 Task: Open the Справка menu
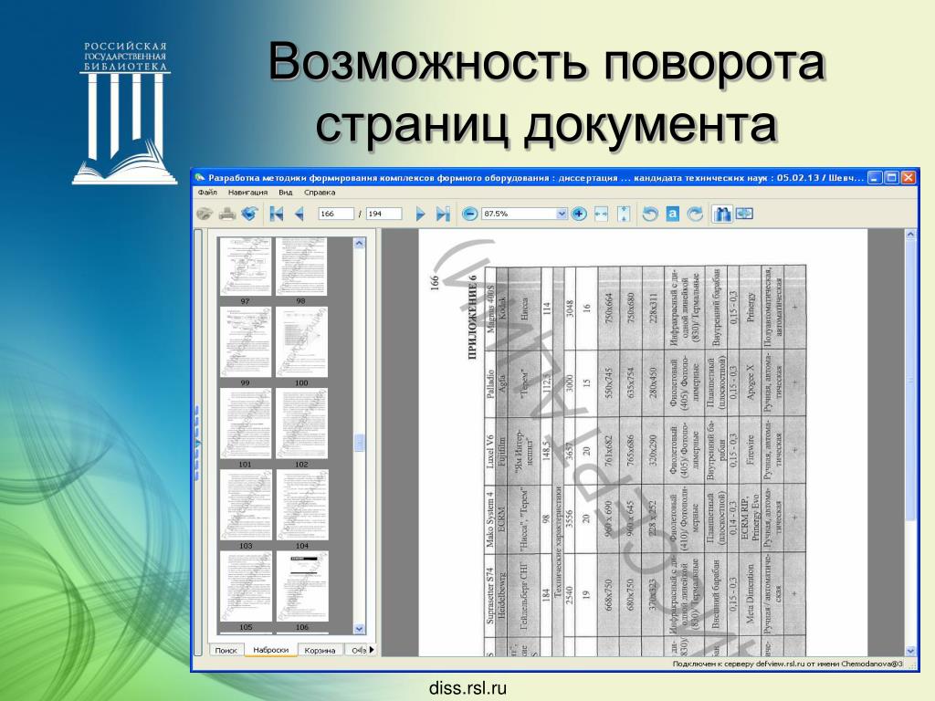click(320, 193)
